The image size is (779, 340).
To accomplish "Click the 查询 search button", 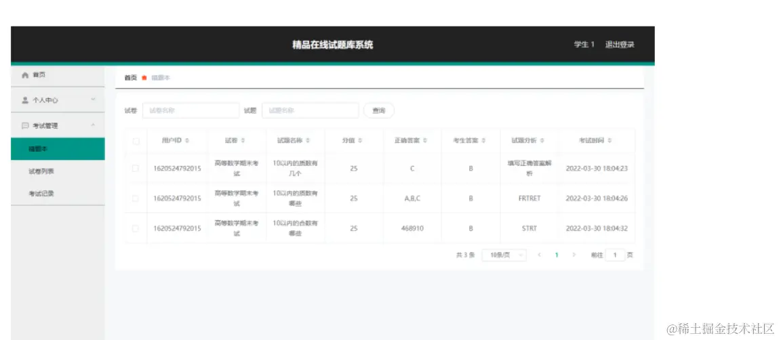I will [379, 110].
